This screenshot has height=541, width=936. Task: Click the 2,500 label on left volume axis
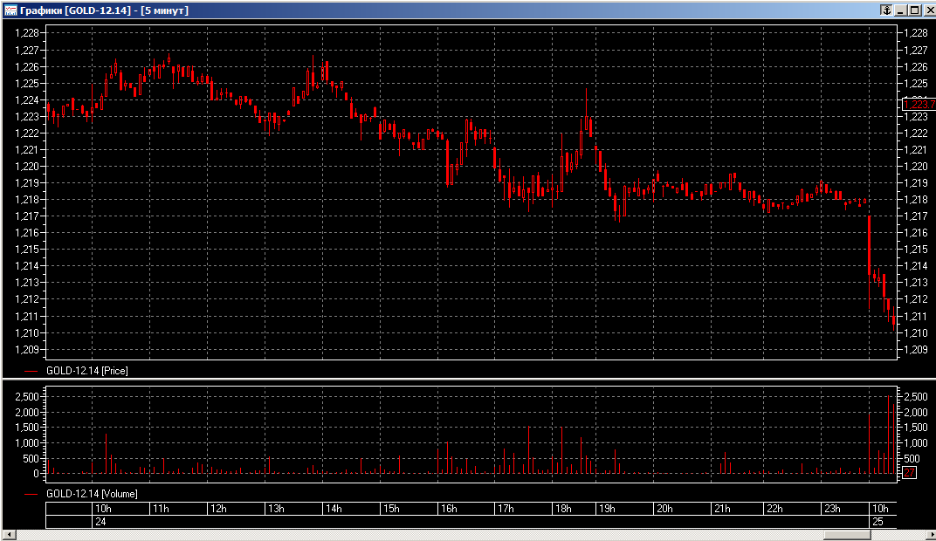[27, 397]
